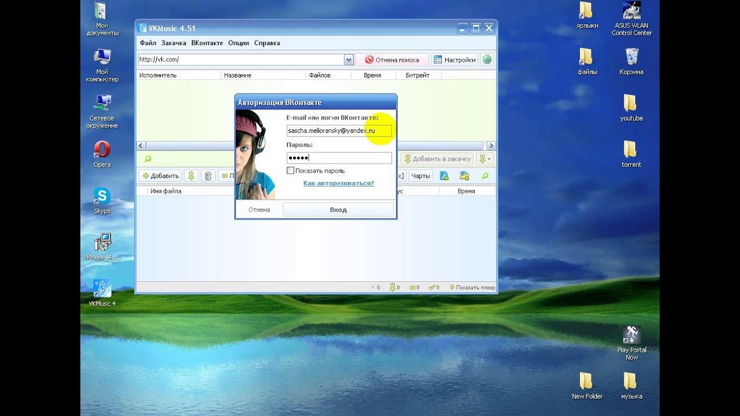
Task: Click the Добавить button with plus icon
Action: [160, 176]
